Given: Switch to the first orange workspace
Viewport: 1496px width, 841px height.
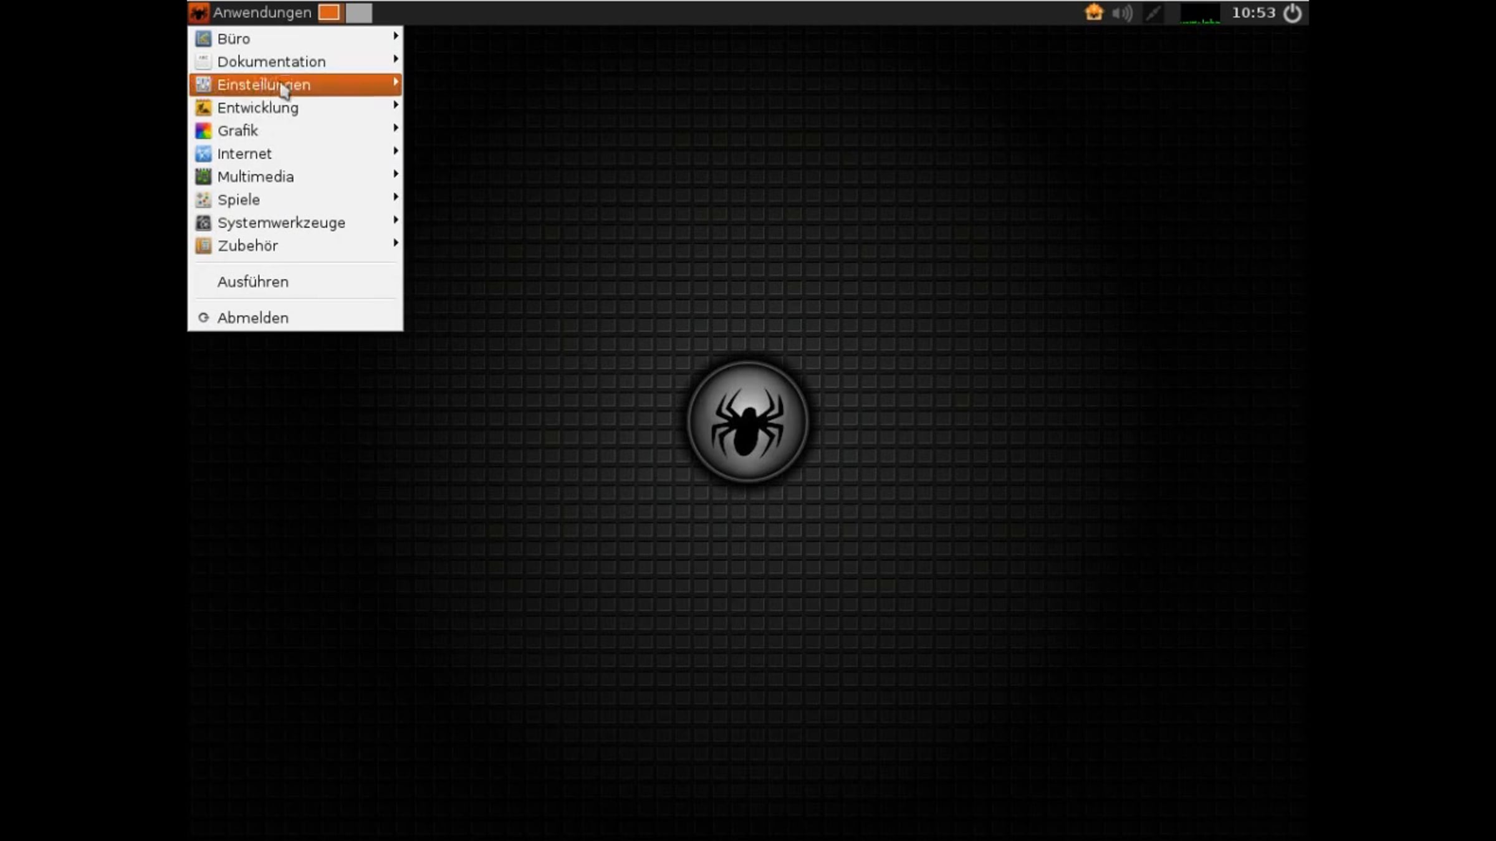Looking at the screenshot, I should (x=329, y=12).
